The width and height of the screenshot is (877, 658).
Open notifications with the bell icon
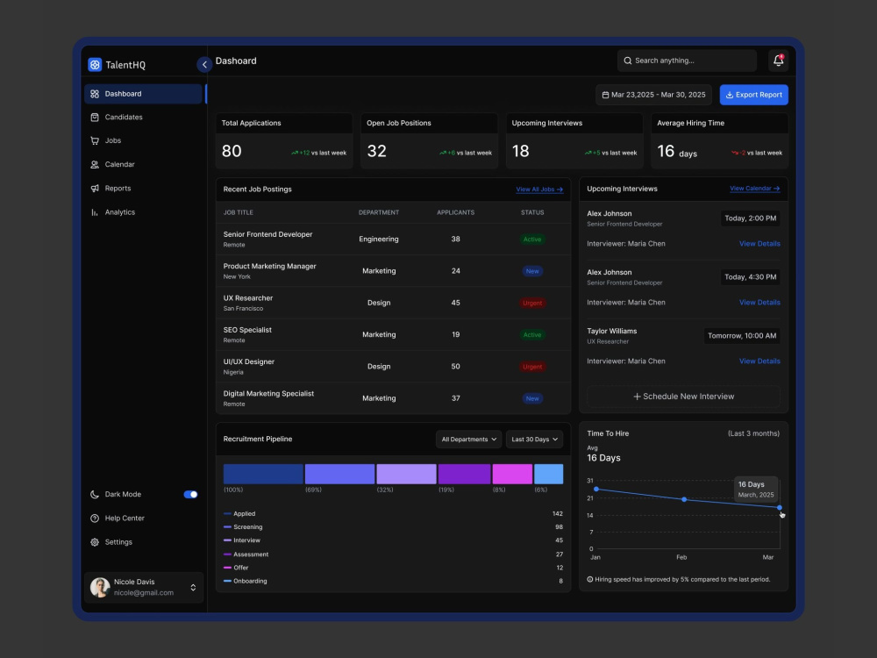pos(778,61)
